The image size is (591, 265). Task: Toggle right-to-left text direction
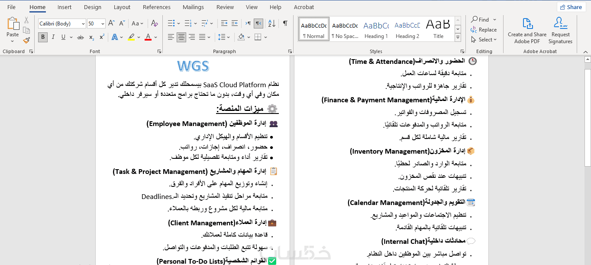(258, 24)
